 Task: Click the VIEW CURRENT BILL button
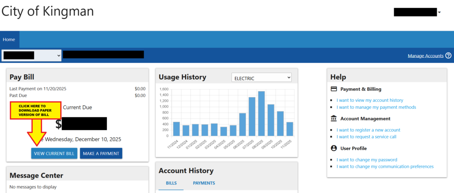[x=54, y=154]
